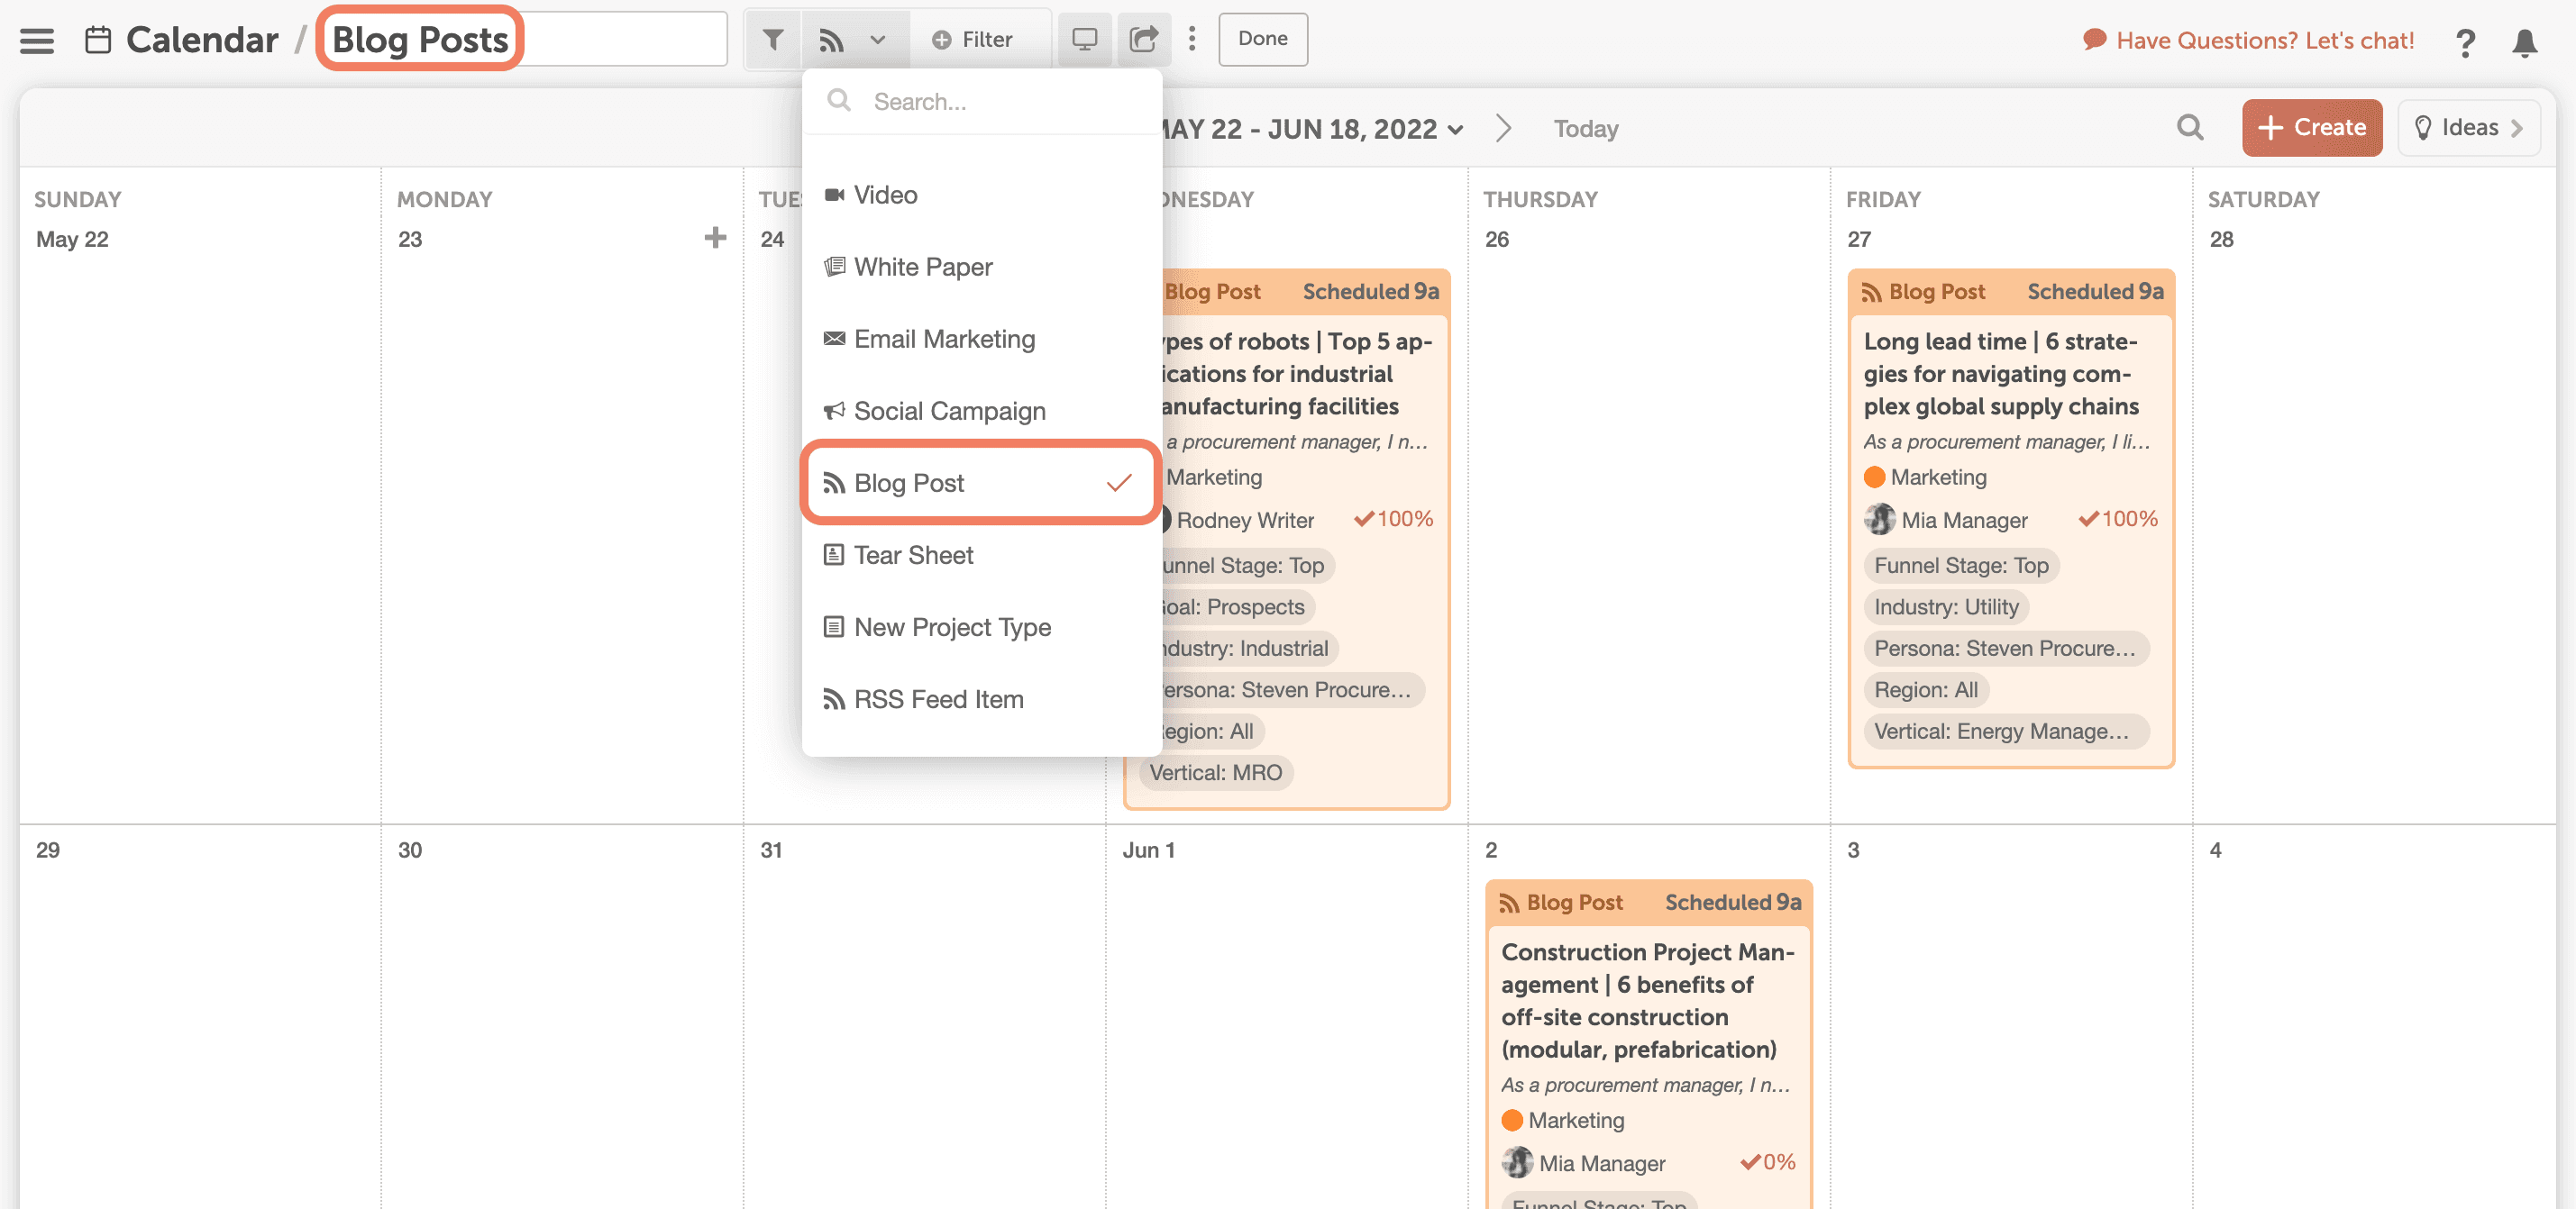The image size is (2576, 1209).
Task: Click Marketing color dot on Construction card
Action: tap(1512, 1120)
